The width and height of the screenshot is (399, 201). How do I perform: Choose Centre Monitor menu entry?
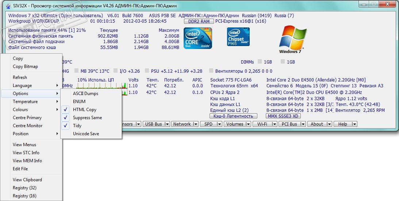coord(31,126)
